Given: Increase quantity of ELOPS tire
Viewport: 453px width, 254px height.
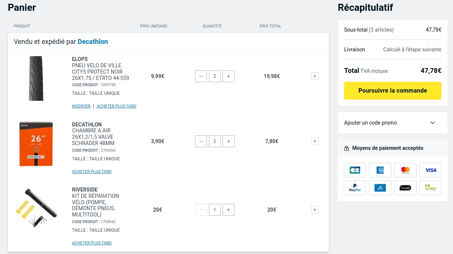Looking at the screenshot, I should (x=228, y=76).
